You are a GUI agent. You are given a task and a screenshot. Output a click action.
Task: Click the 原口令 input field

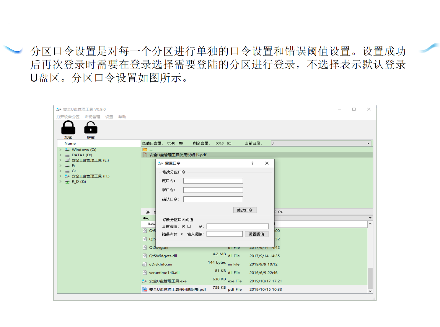(213, 181)
